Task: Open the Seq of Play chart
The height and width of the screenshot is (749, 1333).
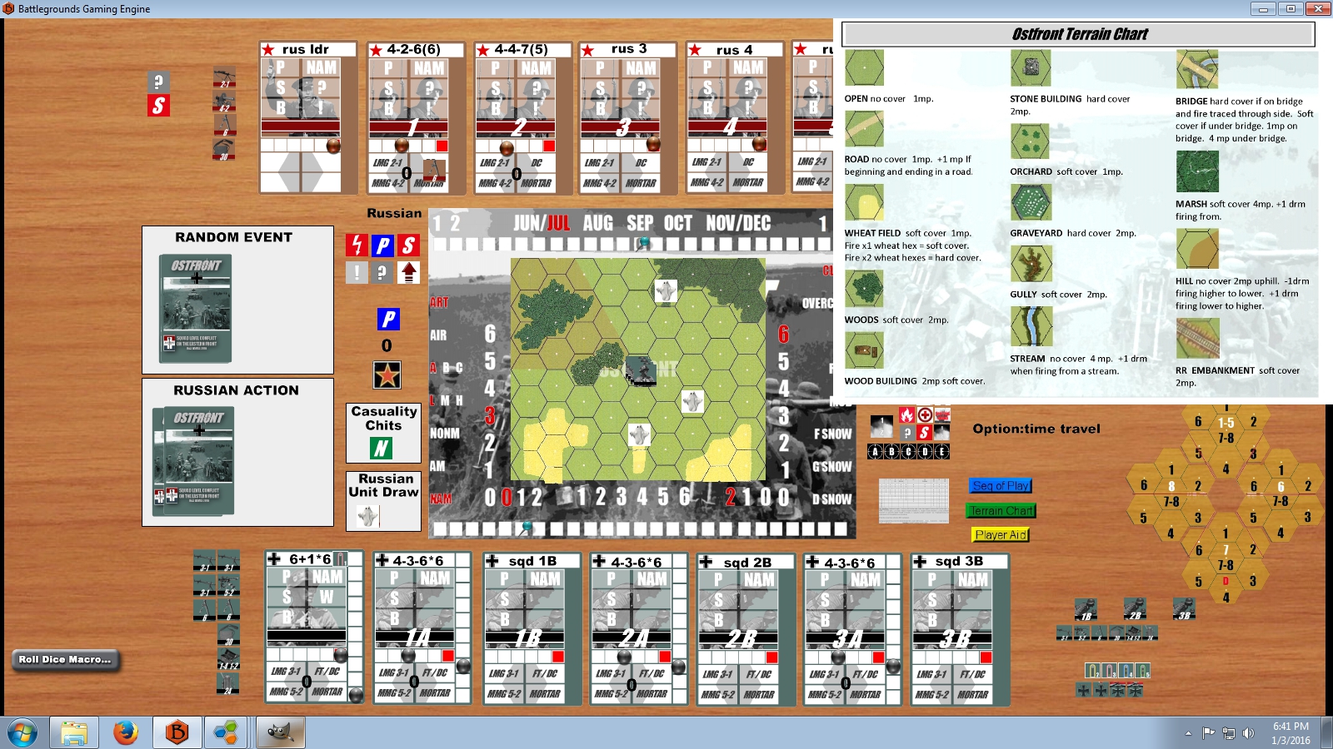Action: pos(1001,486)
